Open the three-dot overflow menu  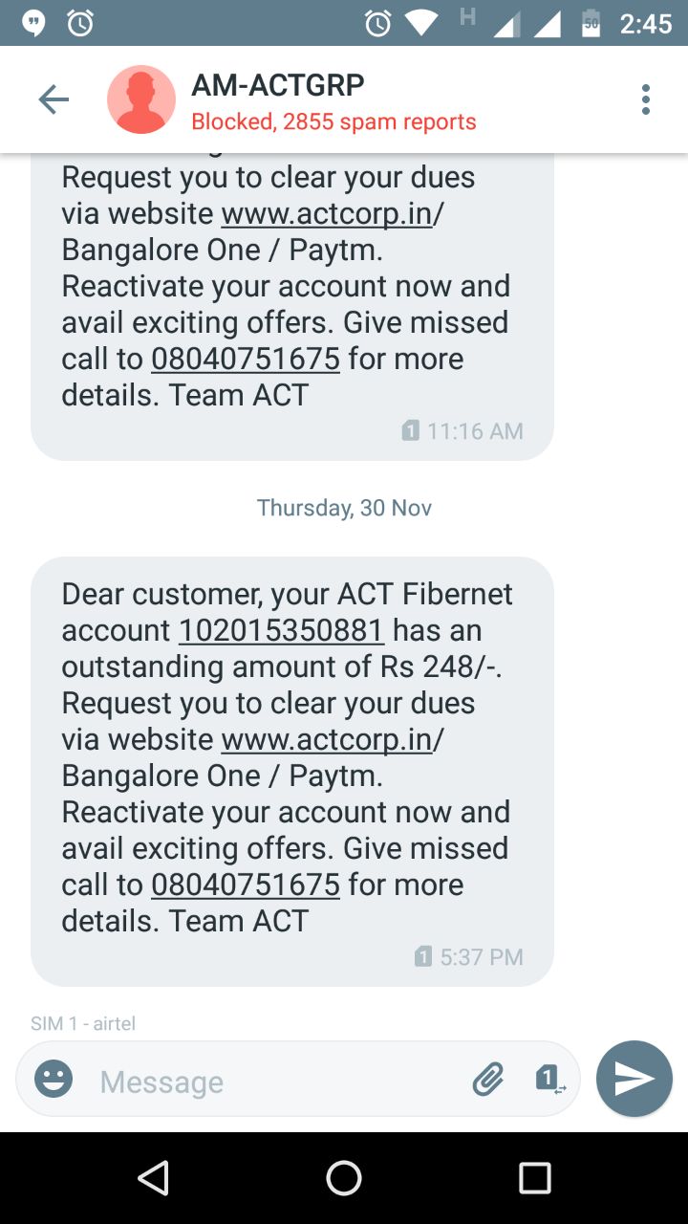point(646,99)
